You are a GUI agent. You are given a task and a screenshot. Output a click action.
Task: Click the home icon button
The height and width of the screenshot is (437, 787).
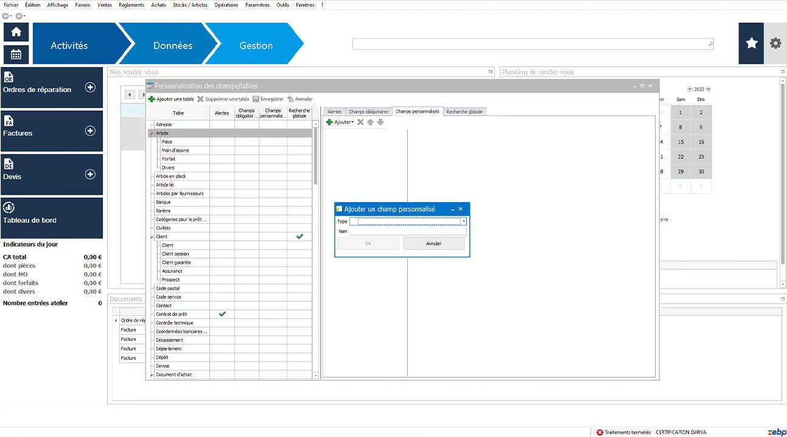click(16, 32)
